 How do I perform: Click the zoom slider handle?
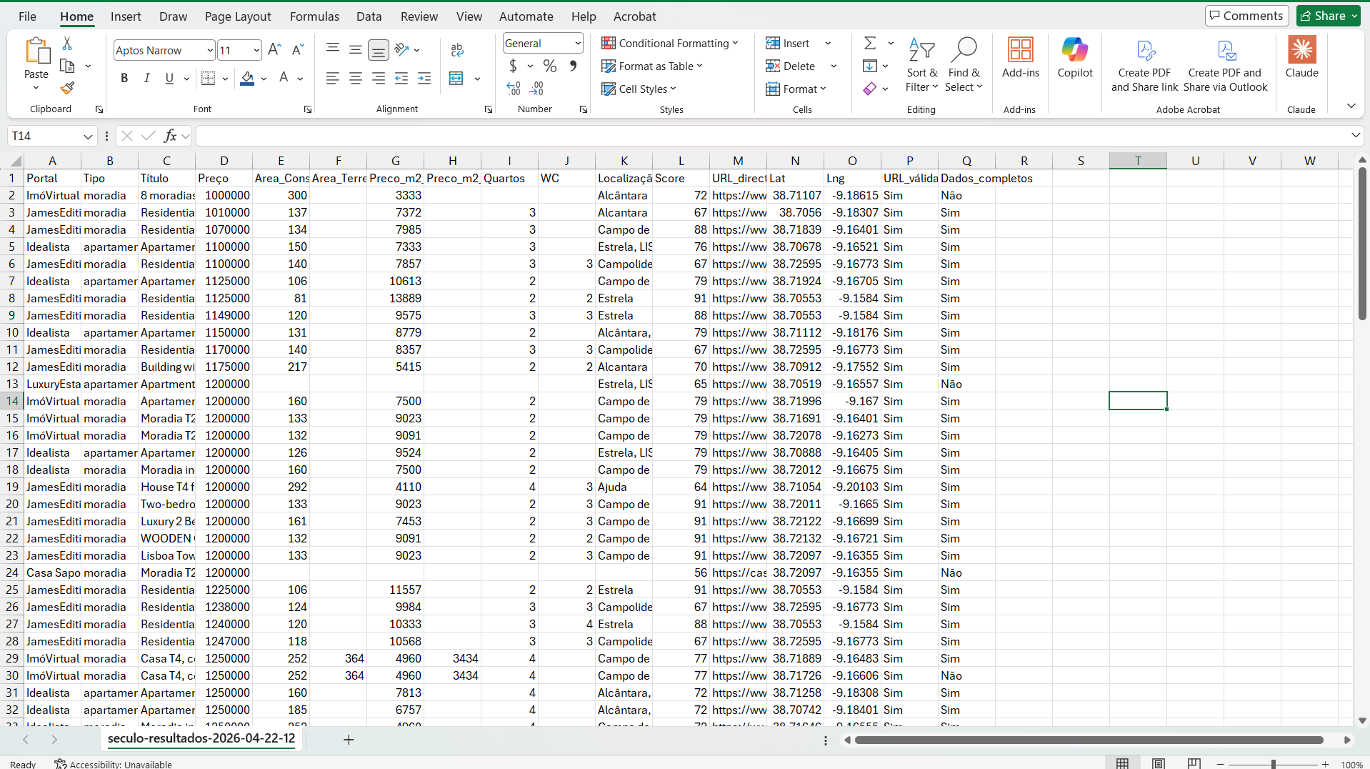[x=1273, y=764]
